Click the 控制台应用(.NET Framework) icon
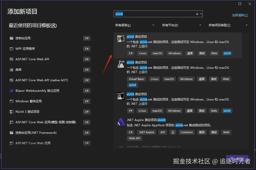Screen dimensions: 256x170 point(11,132)
